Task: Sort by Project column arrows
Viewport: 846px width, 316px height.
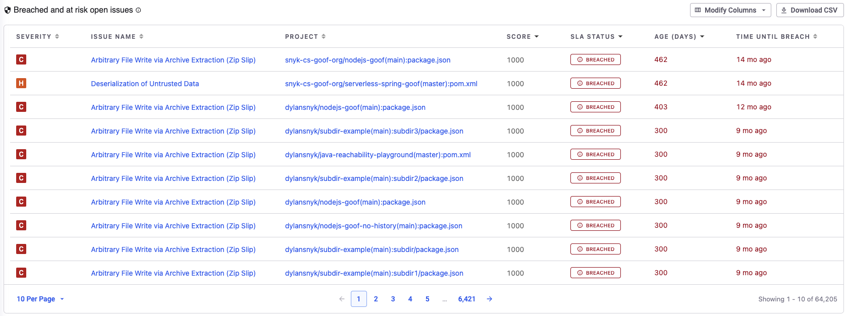Action: tap(324, 36)
